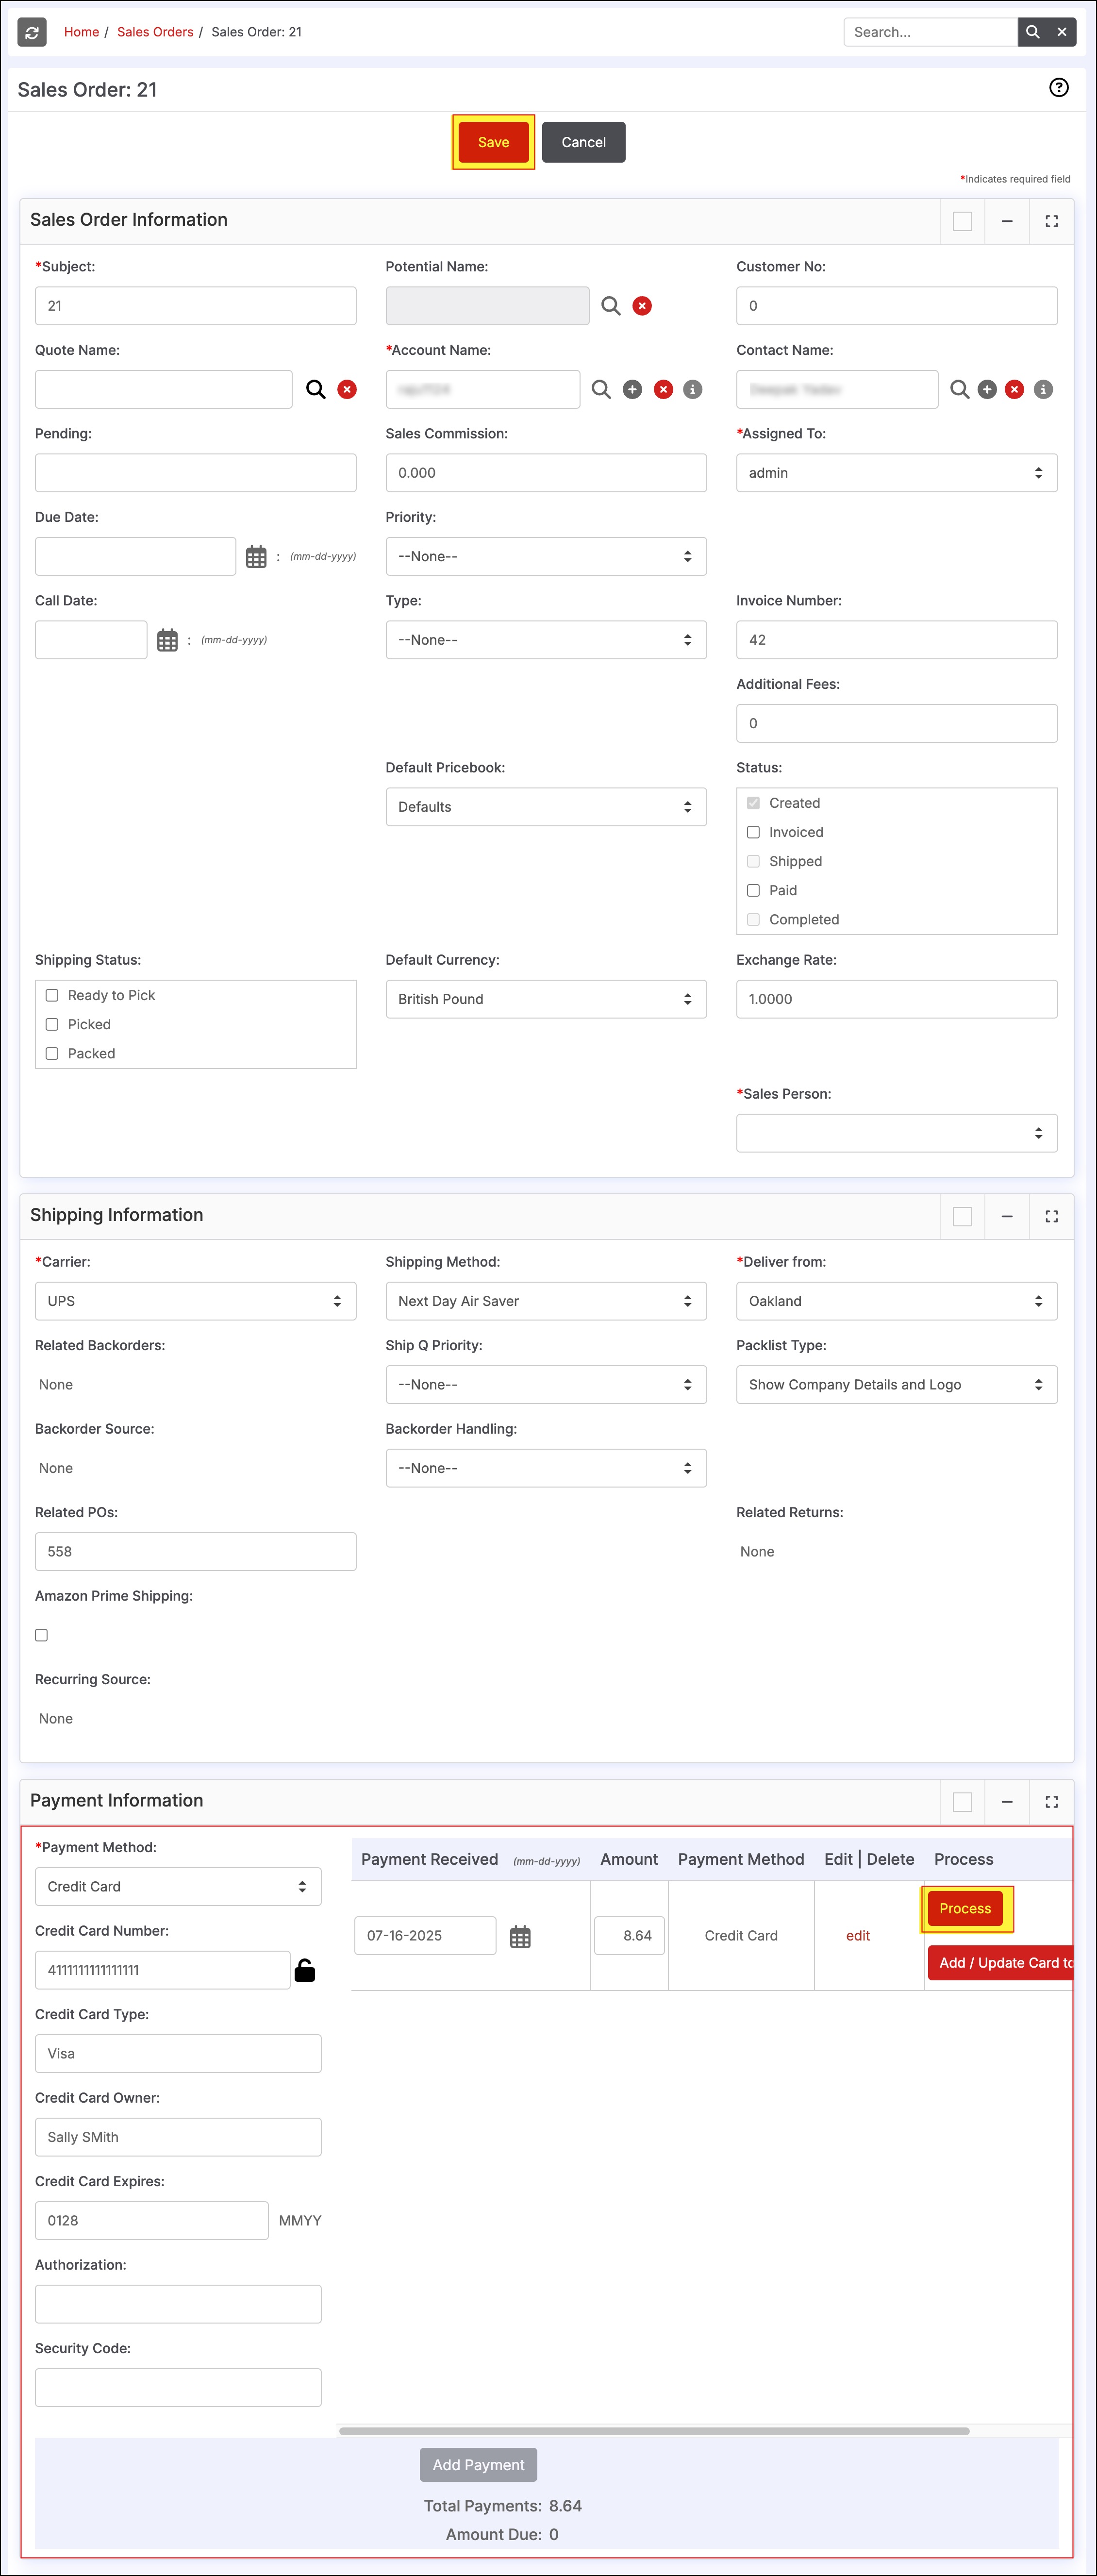Viewport: 1097px width, 2576px height.
Task: Tick the Packed shipping status checkbox
Action: [x=52, y=1053]
